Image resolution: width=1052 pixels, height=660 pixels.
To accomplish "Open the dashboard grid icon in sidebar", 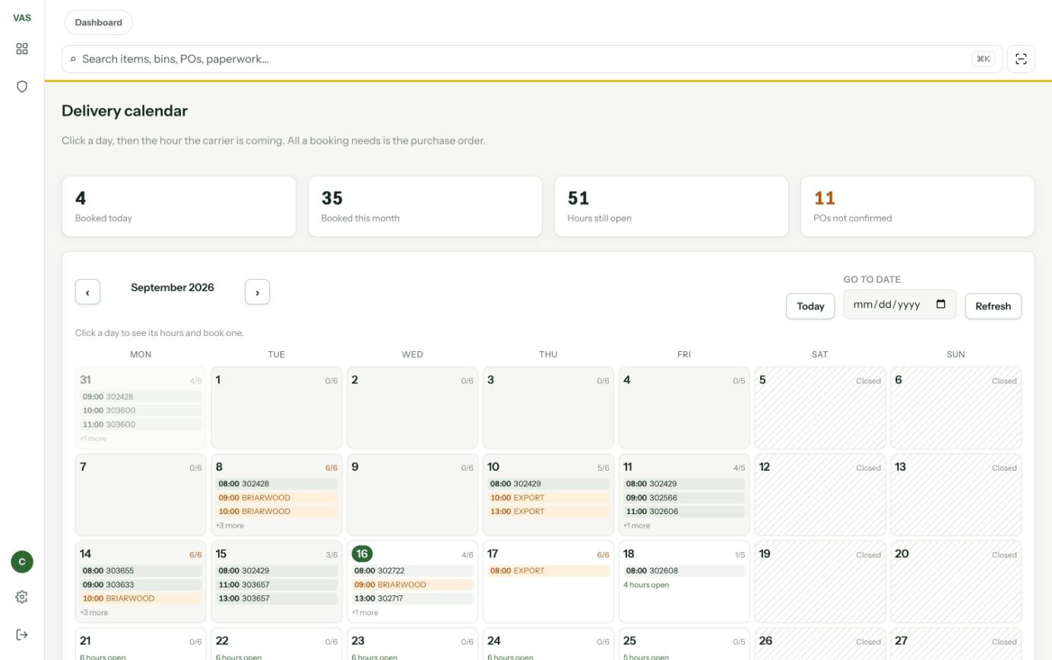I will 22,49.
